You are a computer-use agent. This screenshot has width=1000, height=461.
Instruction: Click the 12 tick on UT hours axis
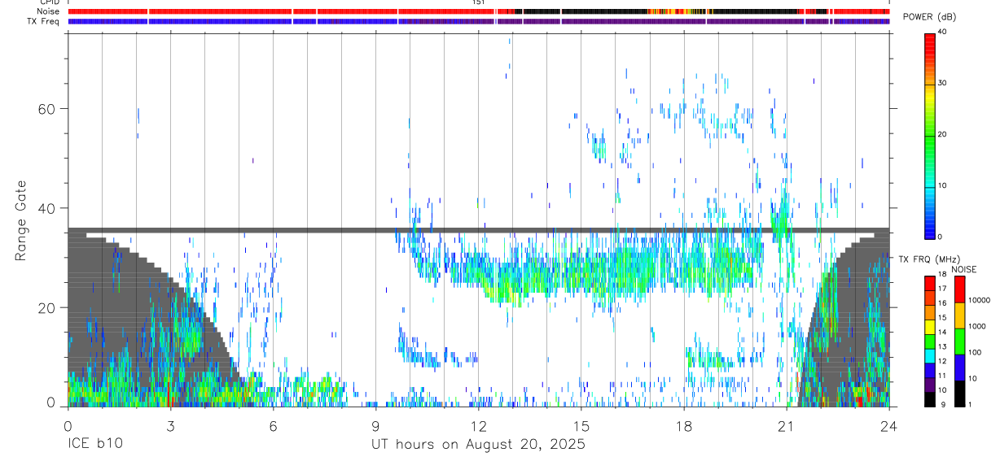479,425
